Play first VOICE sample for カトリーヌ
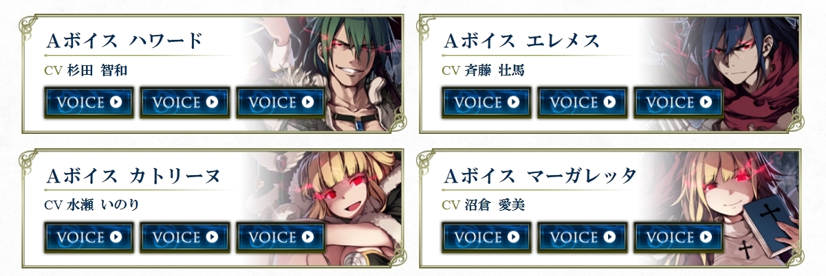Viewport: 826px width, 276px height. pyautogui.click(x=89, y=237)
